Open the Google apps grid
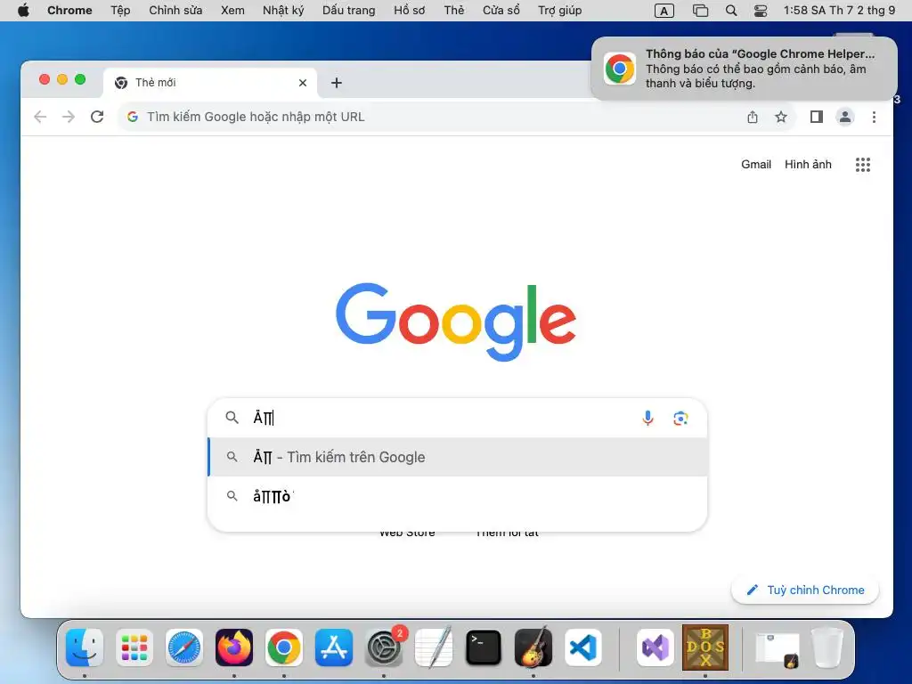 pyautogui.click(x=862, y=165)
